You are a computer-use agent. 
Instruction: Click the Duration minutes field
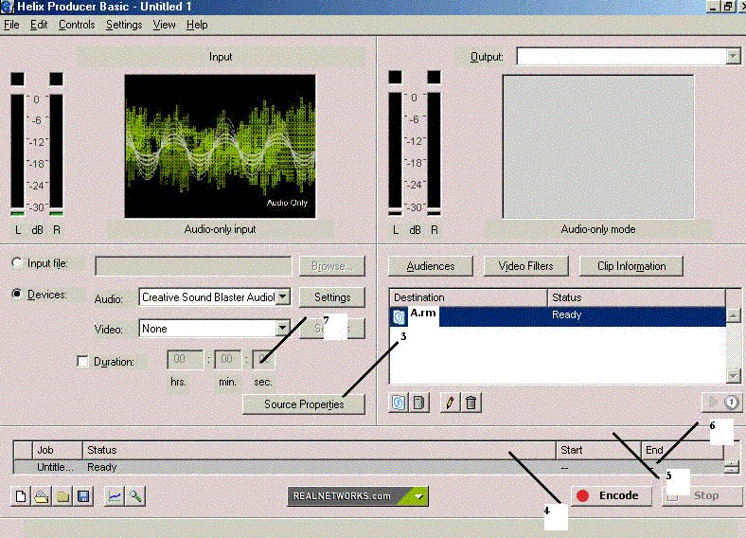pyautogui.click(x=228, y=360)
